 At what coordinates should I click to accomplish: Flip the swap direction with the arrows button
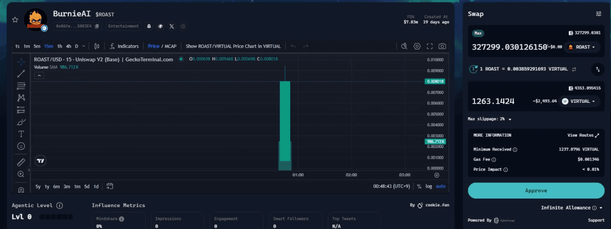tap(598, 70)
